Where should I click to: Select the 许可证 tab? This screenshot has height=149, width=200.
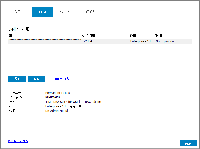[42, 12]
